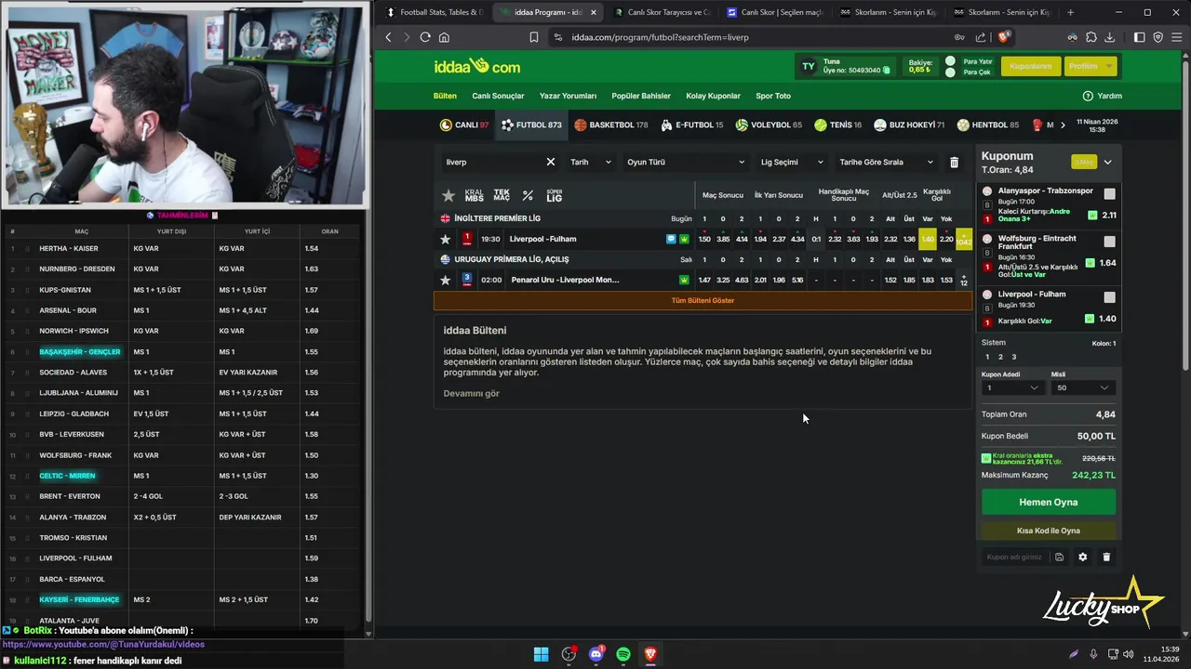The height and width of the screenshot is (669, 1191).
Task: Open coupon settings gear icon
Action: 1082,557
